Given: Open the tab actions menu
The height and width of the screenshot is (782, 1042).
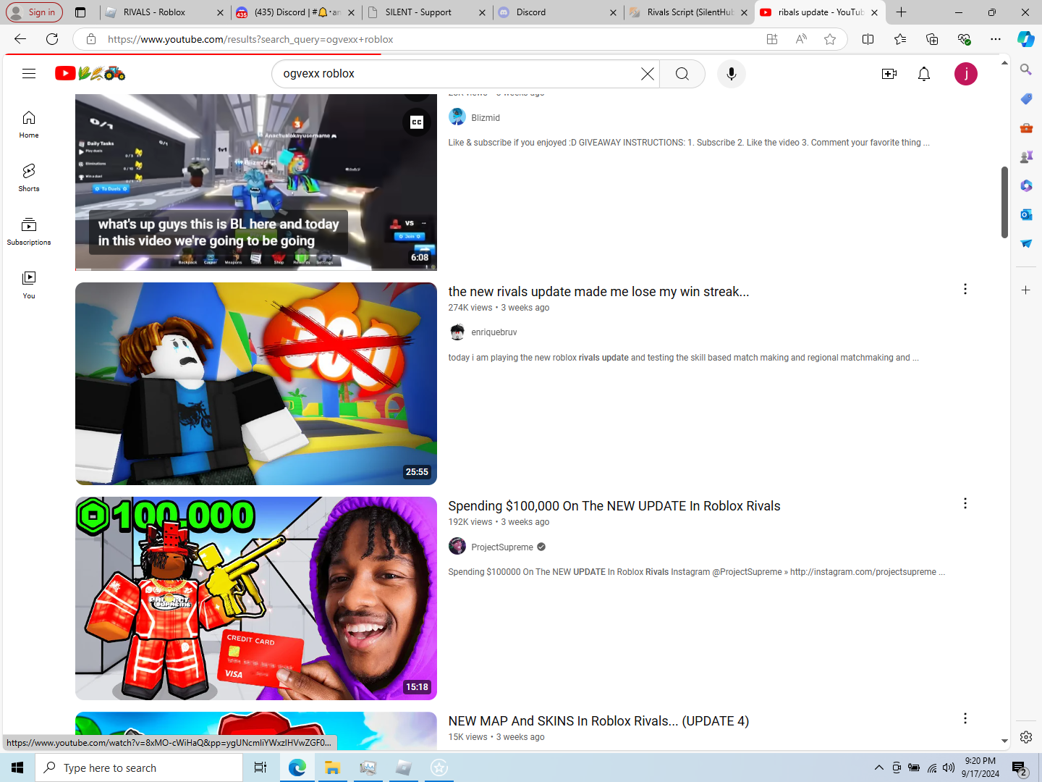Looking at the screenshot, I should click(x=80, y=12).
